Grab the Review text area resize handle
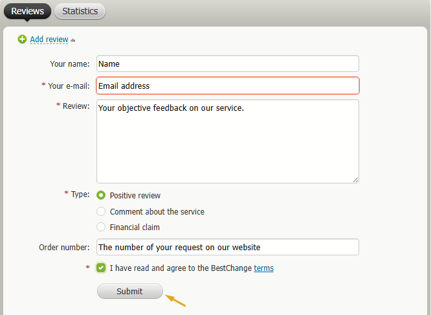Viewport: 431px width, 315px height. [x=355, y=180]
